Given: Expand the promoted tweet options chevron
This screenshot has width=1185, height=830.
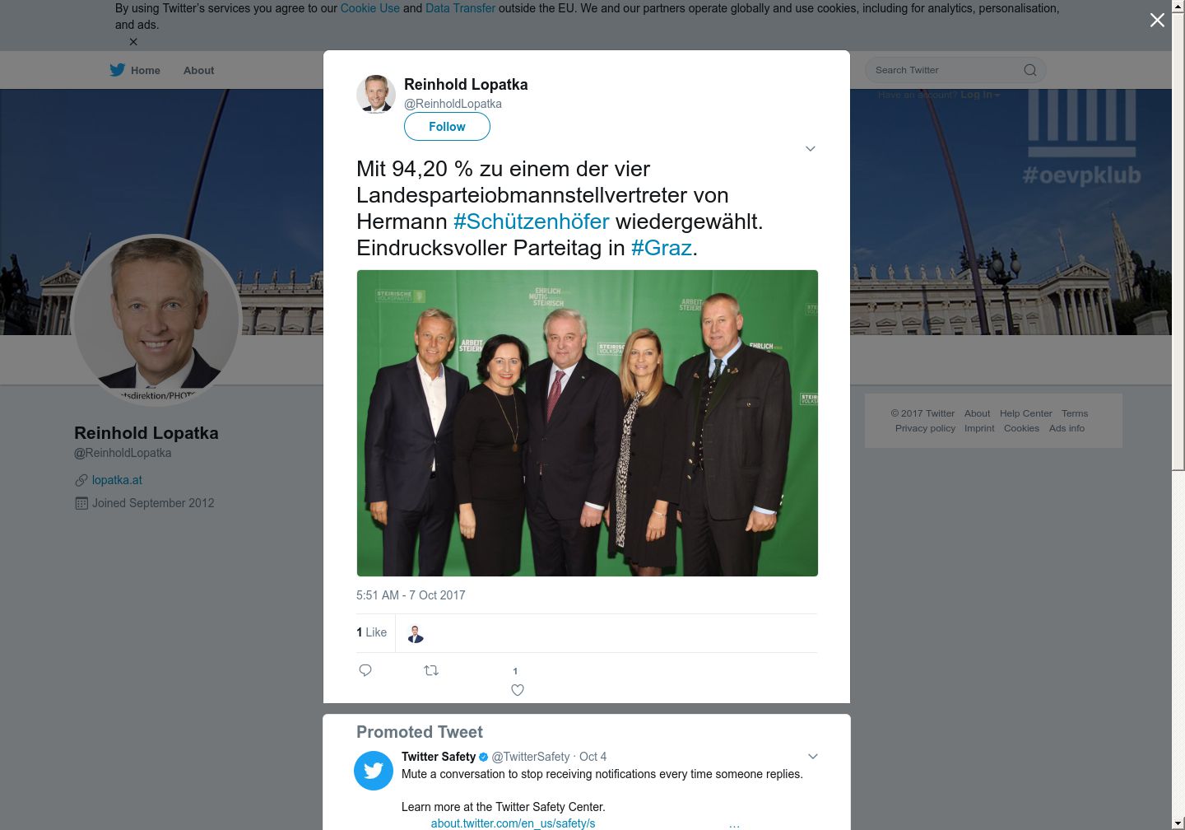Looking at the screenshot, I should click(812, 757).
